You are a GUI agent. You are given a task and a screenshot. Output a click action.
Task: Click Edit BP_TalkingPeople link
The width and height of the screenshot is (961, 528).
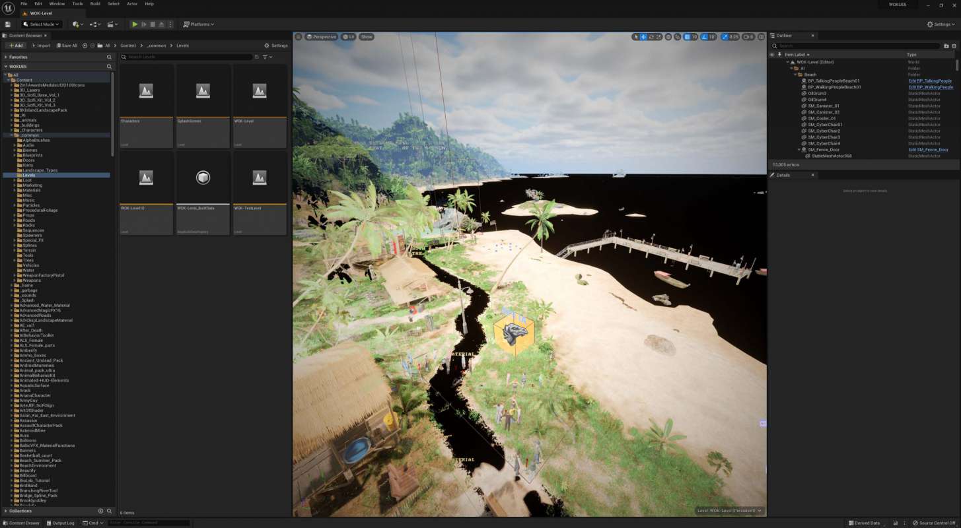(930, 81)
